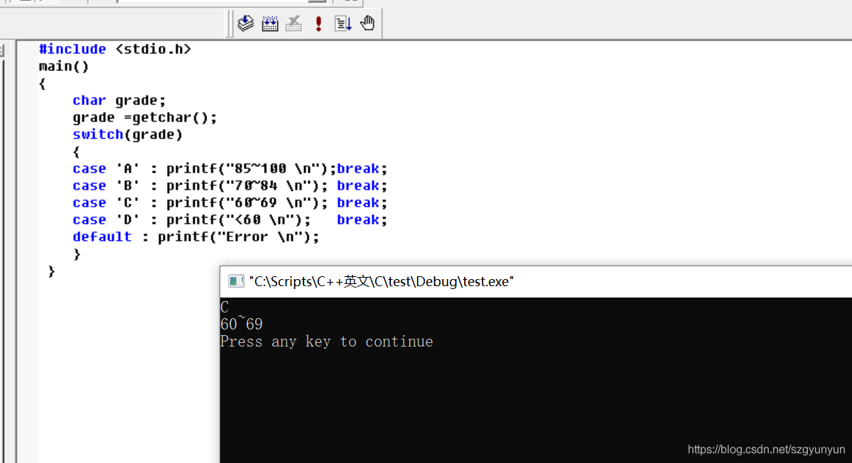Click the 'main()' line in editor
Screen dimensions: 852x463
click(63, 66)
